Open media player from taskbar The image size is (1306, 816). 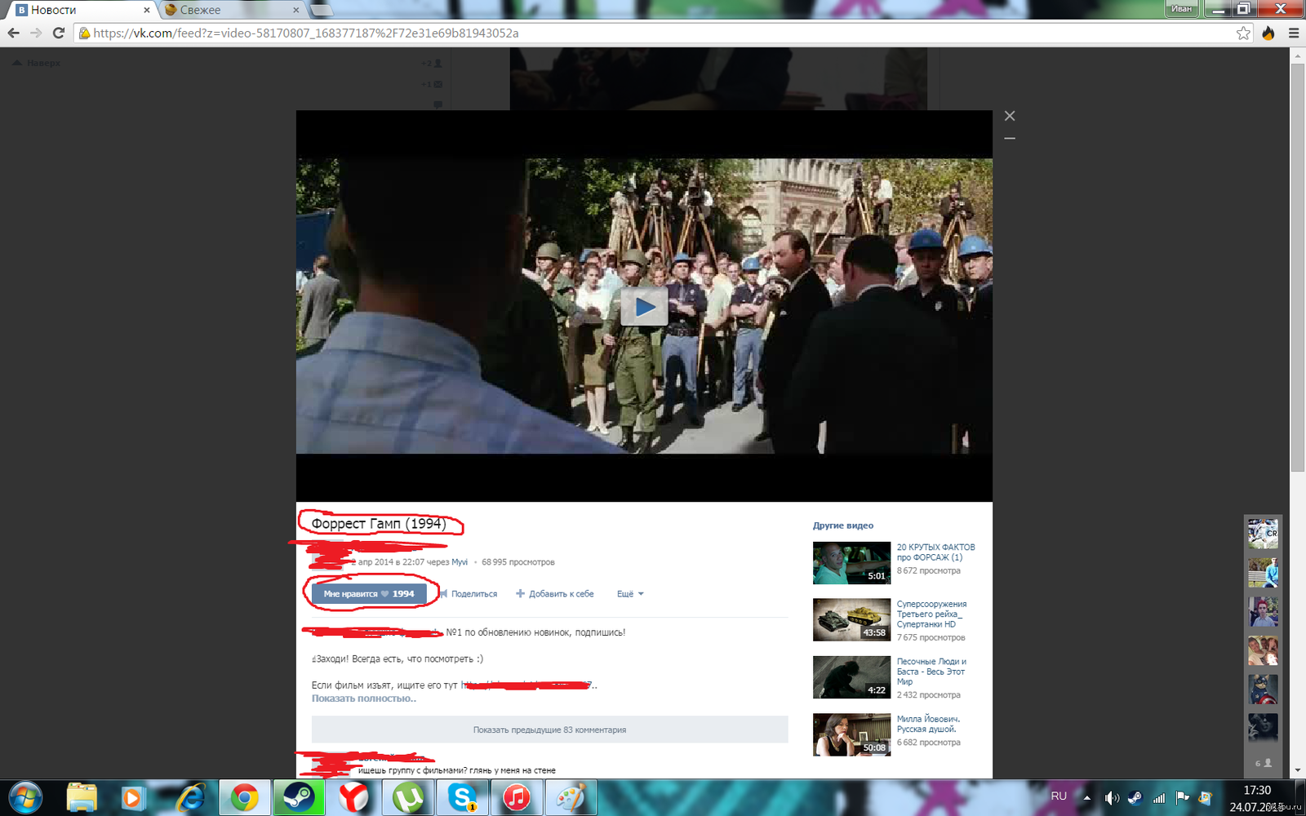coord(132,797)
